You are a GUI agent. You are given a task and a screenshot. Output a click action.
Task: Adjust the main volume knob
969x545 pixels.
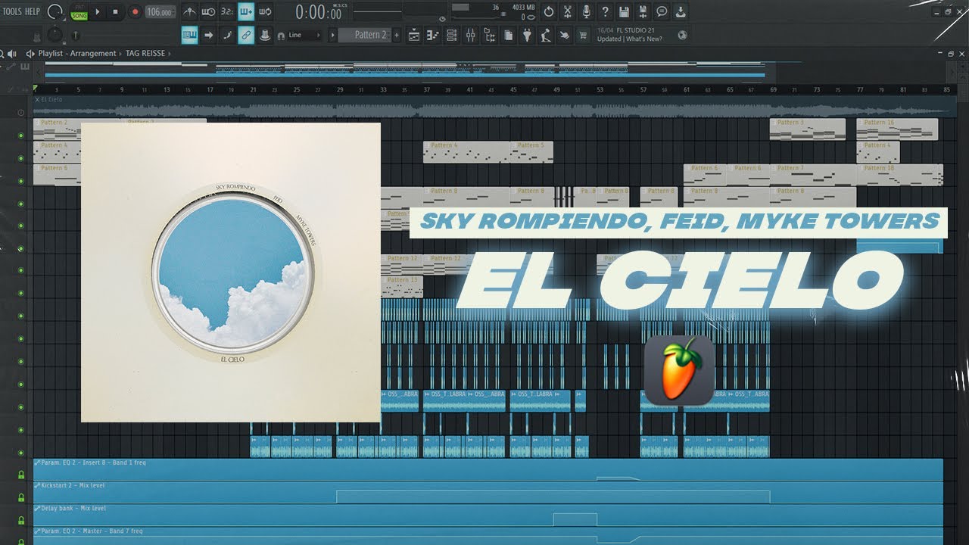(55, 11)
